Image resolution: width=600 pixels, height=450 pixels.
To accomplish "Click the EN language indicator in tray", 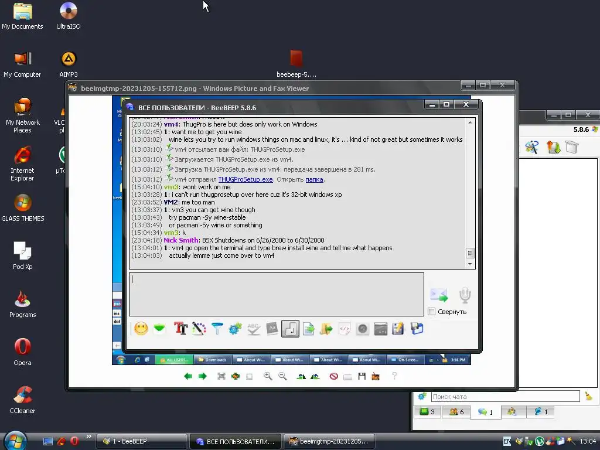I will (x=507, y=441).
